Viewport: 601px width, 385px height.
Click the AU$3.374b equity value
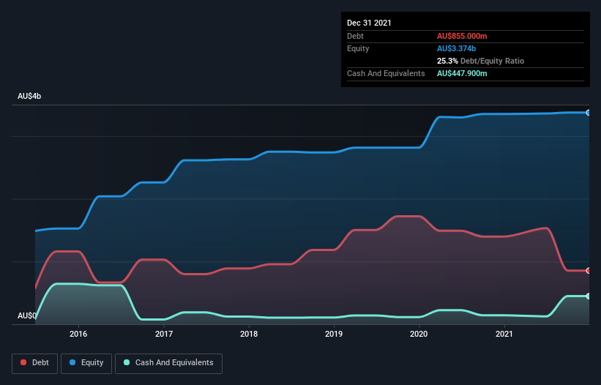[x=456, y=48]
